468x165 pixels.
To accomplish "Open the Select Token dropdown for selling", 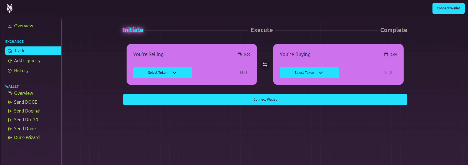I will [x=163, y=72].
